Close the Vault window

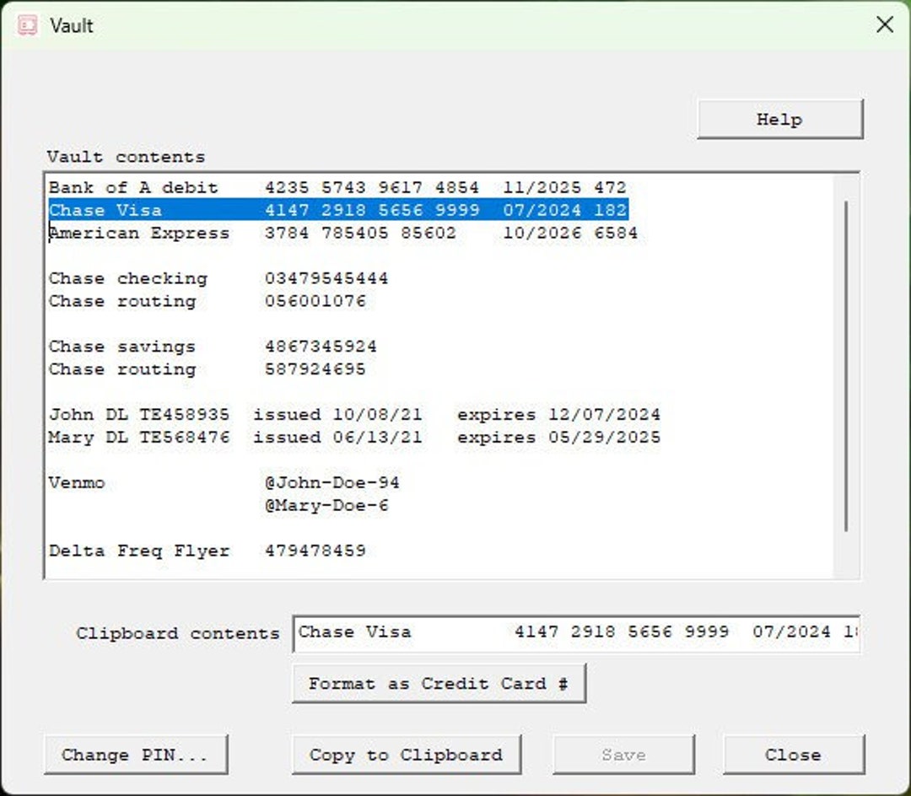(884, 24)
